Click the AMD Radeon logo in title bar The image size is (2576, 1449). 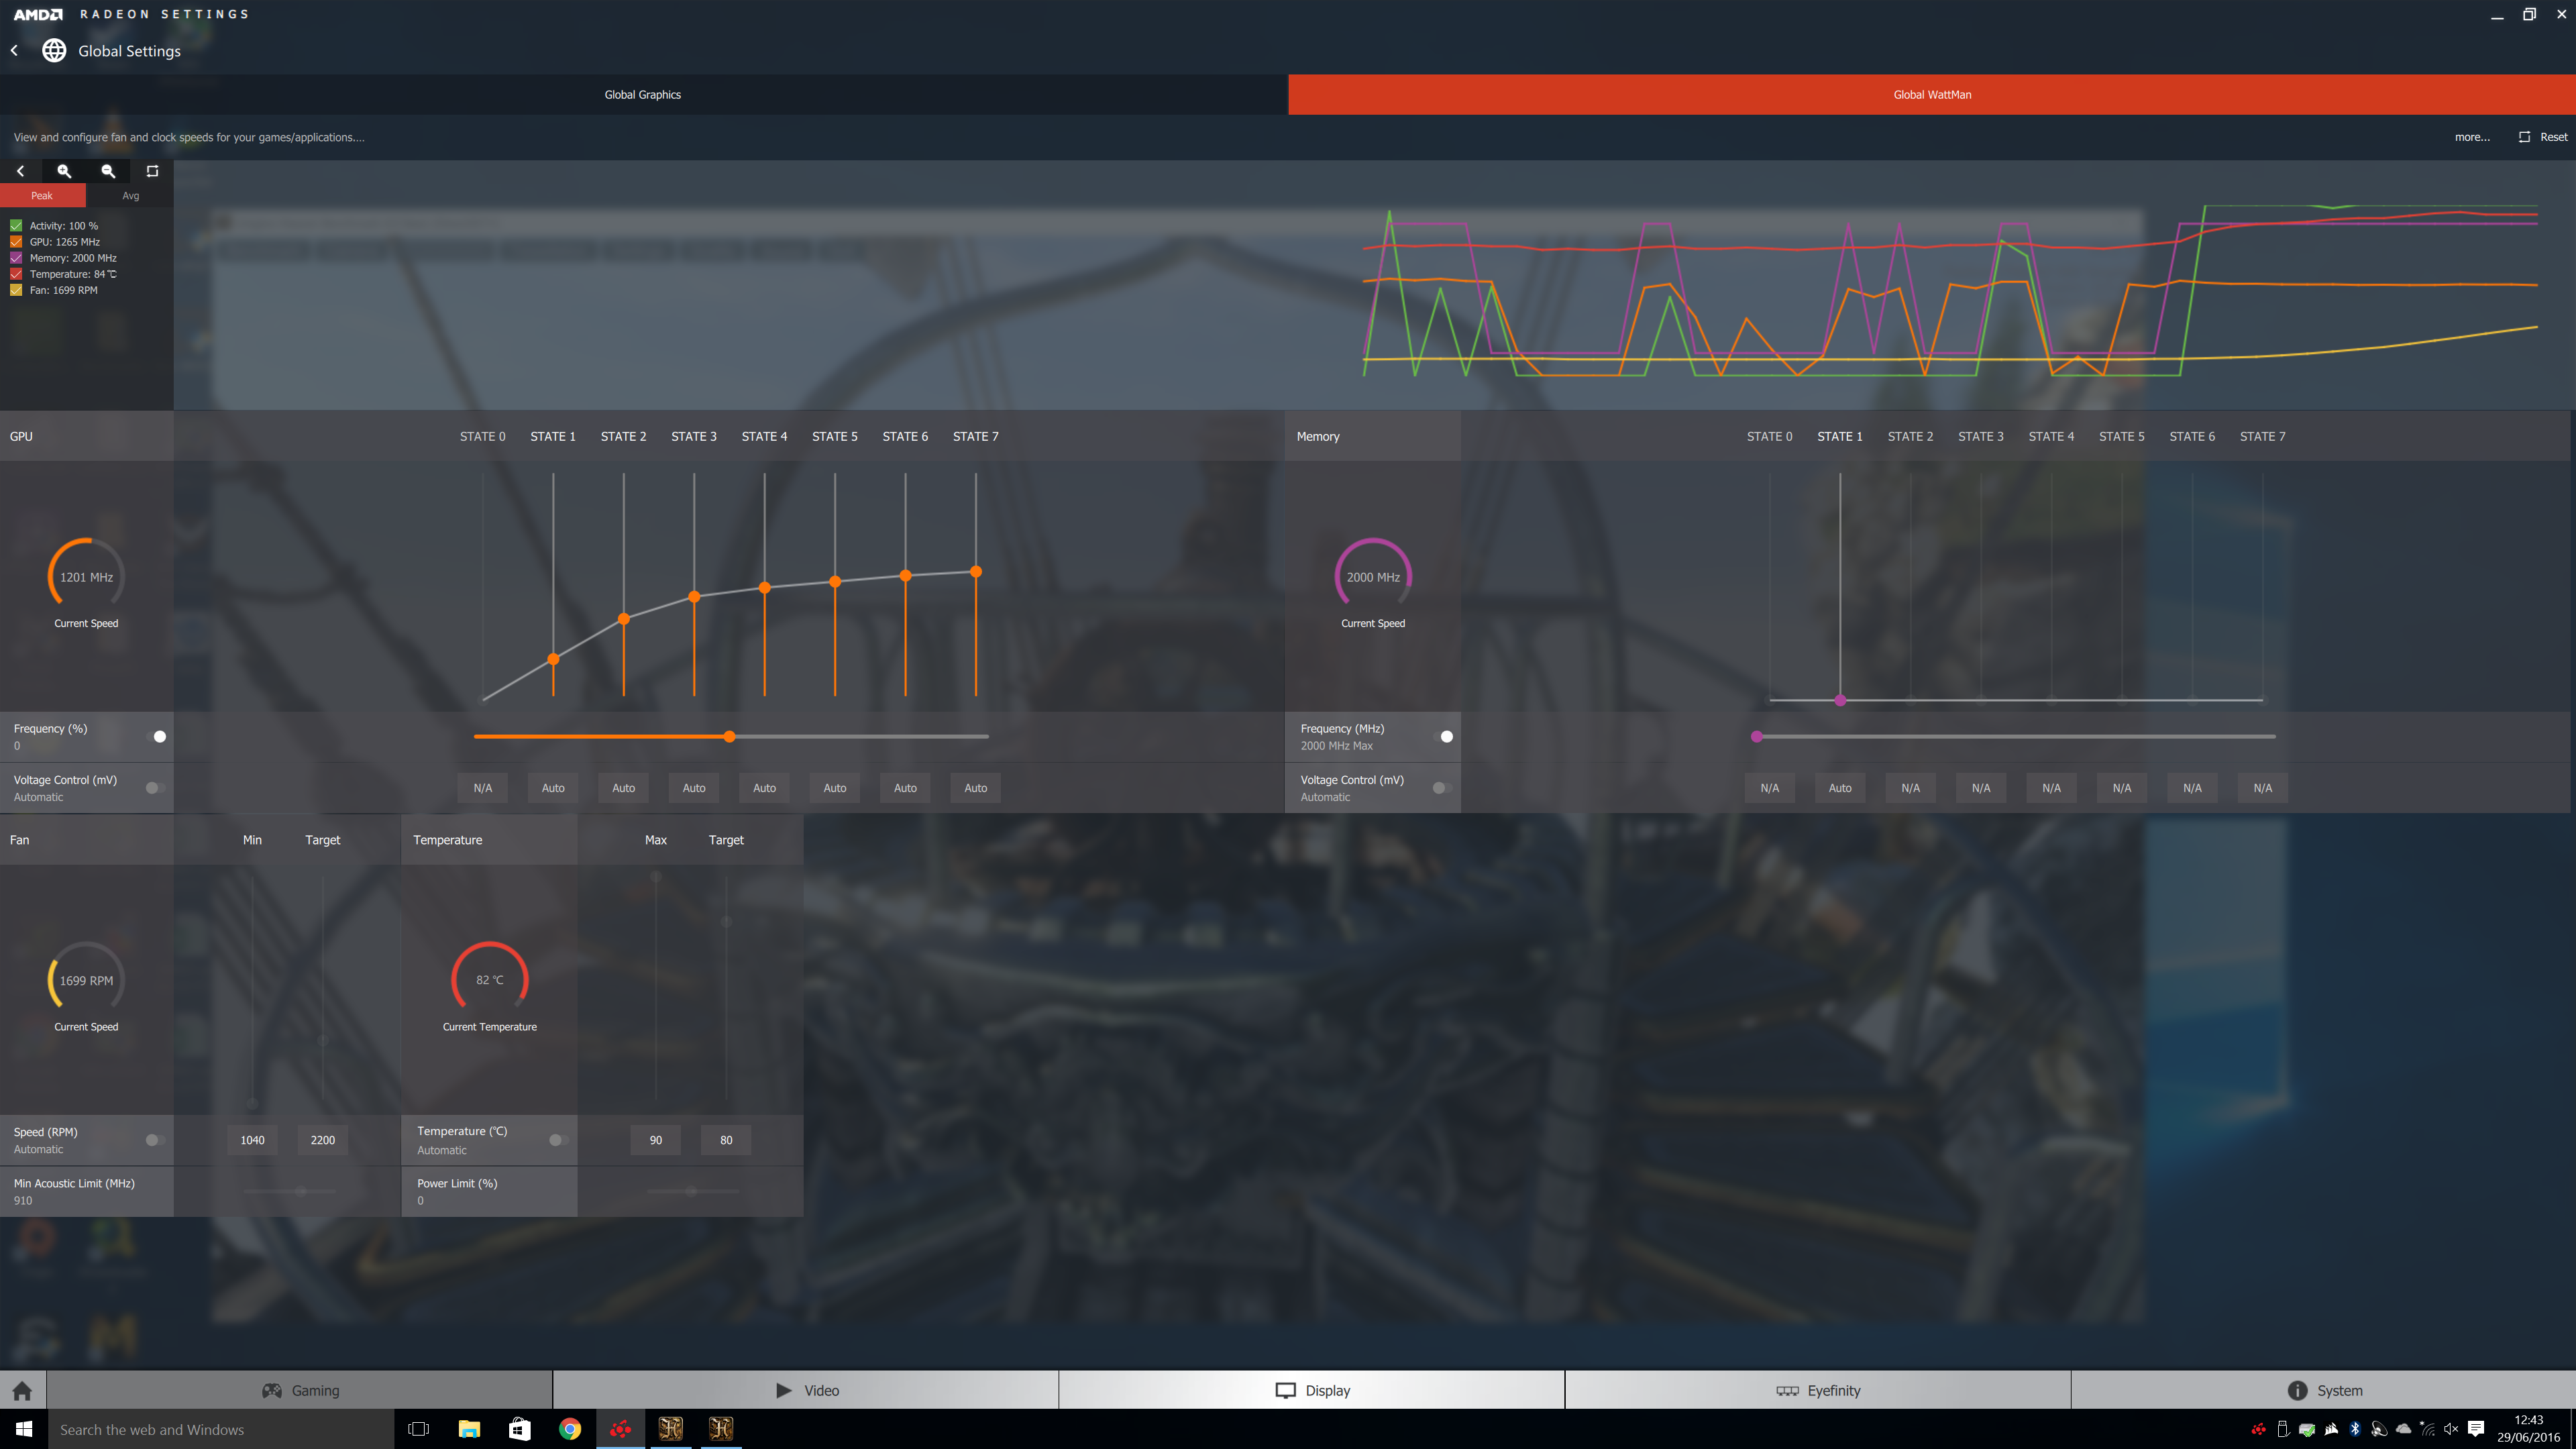[38, 14]
